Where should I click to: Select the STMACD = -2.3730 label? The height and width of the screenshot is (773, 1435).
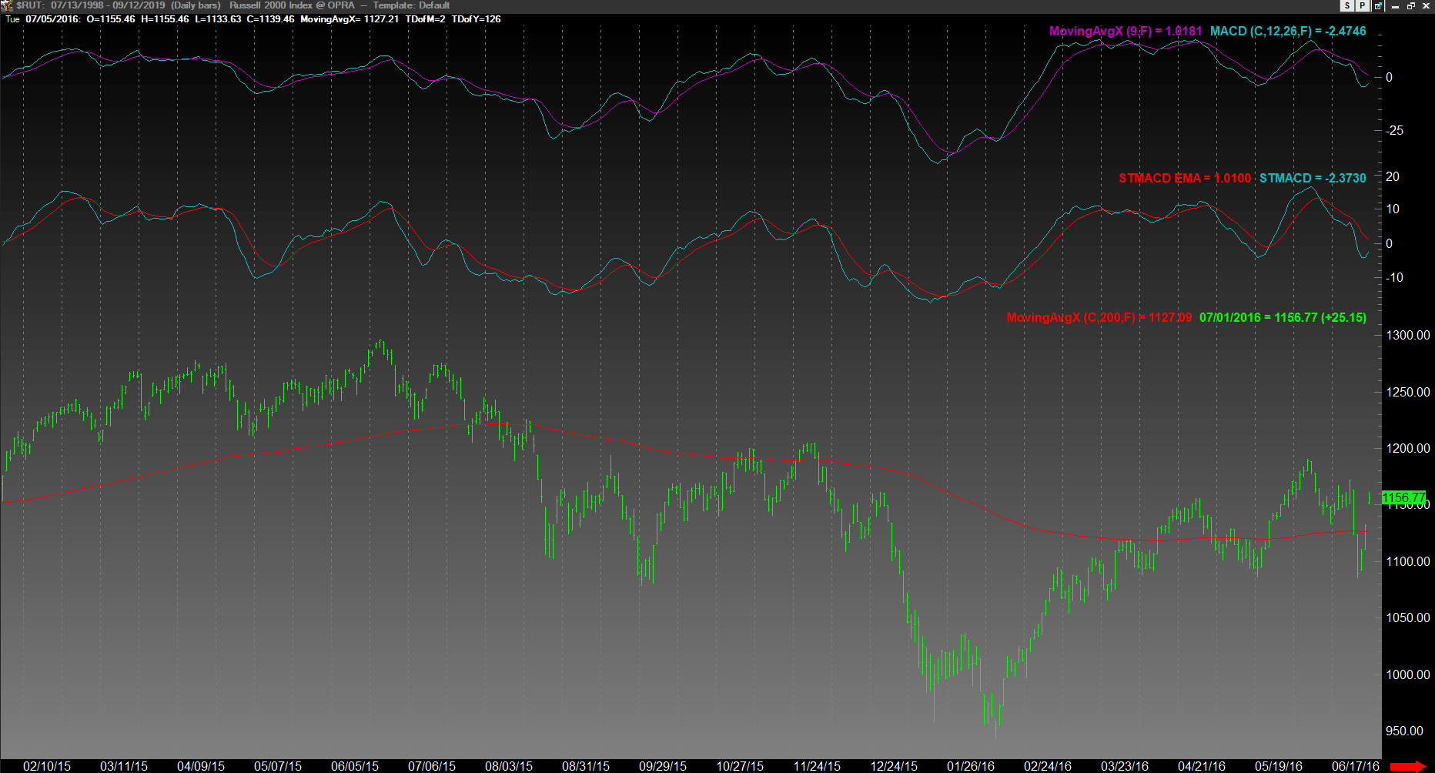point(1312,178)
